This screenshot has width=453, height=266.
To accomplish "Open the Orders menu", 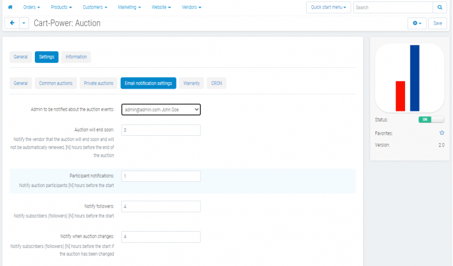I will (32, 7).
